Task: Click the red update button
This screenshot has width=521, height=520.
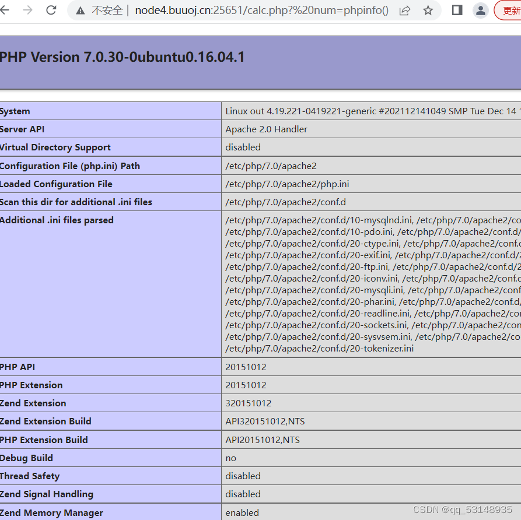Action: tap(508, 10)
